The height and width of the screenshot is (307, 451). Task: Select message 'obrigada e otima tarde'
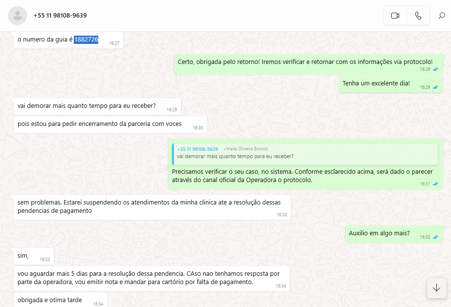click(61, 300)
